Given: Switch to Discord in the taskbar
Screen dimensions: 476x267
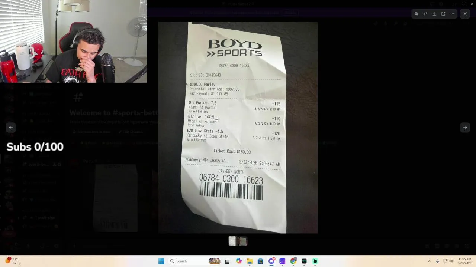Looking at the screenshot, I should (271, 261).
